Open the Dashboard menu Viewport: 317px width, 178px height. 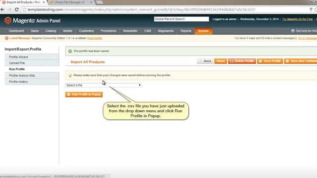click(x=16, y=31)
